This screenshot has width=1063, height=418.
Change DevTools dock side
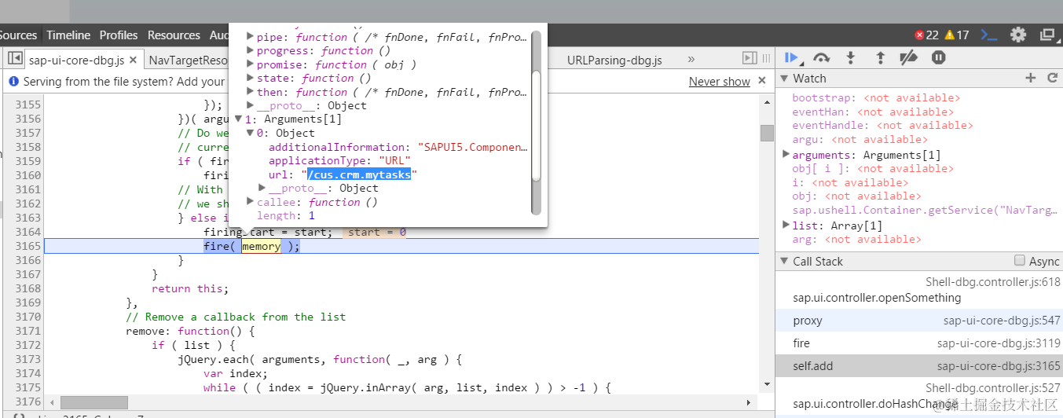click(x=1047, y=35)
